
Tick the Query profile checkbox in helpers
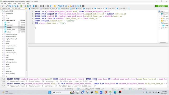[162, 26]
